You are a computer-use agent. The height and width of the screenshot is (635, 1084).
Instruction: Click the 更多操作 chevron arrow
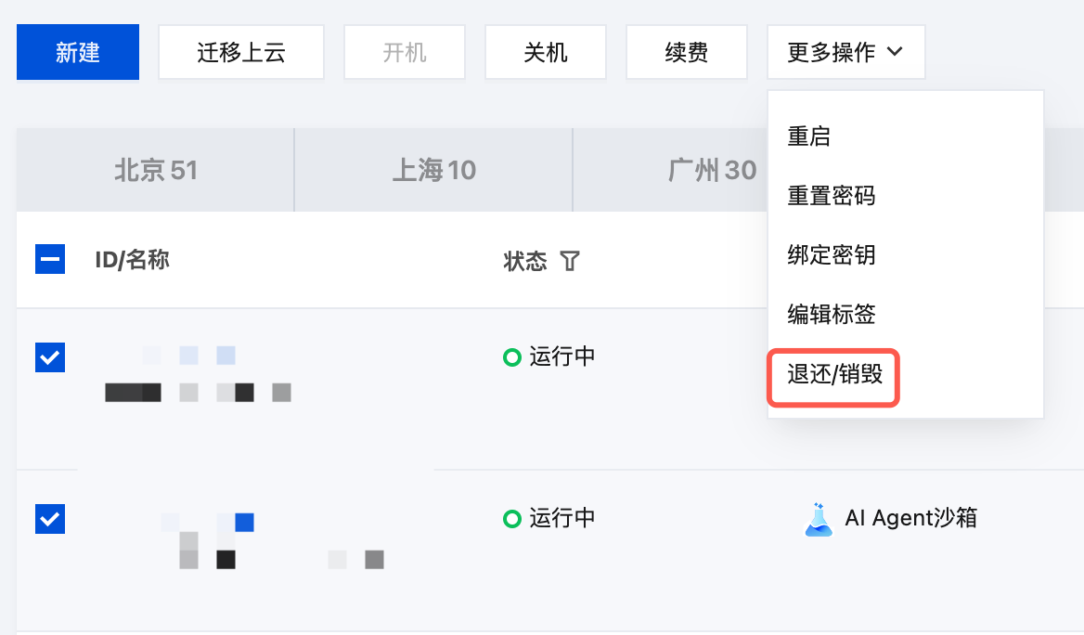tap(895, 52)
